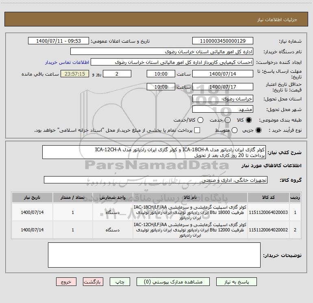This screenshot has width=313, height=303.
Task: Click the goods group تجهیزات خانگی field
Action: click(156, 180)
